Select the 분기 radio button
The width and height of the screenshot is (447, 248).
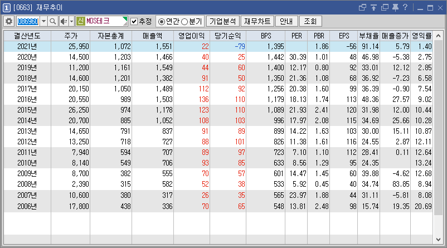(x=184, y=22)
